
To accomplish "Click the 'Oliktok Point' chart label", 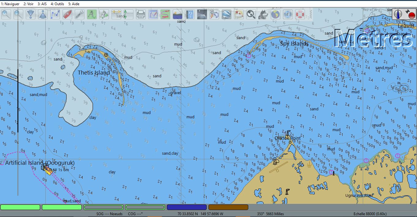I will tap(287, 138).
